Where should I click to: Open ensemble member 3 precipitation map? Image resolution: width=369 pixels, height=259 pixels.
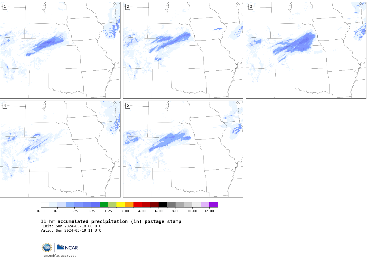point(306,50)
